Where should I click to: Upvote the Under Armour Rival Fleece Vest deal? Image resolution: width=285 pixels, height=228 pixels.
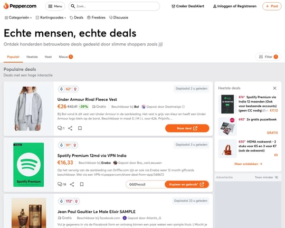[x=75, y=89]
